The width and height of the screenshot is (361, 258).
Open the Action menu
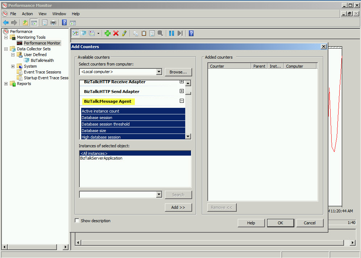point(28,14)
